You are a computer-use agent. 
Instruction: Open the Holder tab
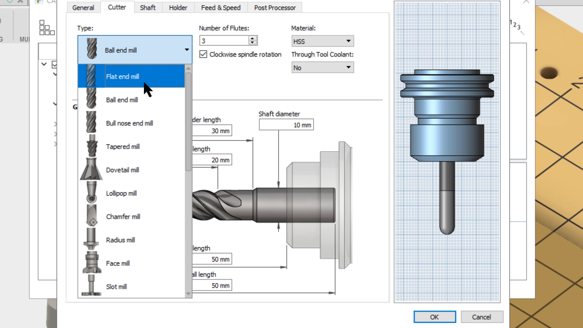(x=178, y=7)
